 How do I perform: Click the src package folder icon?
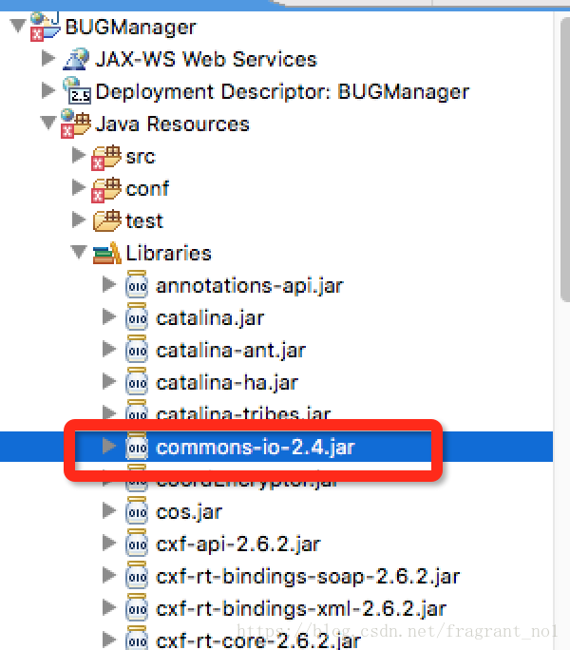coord(106,158)
